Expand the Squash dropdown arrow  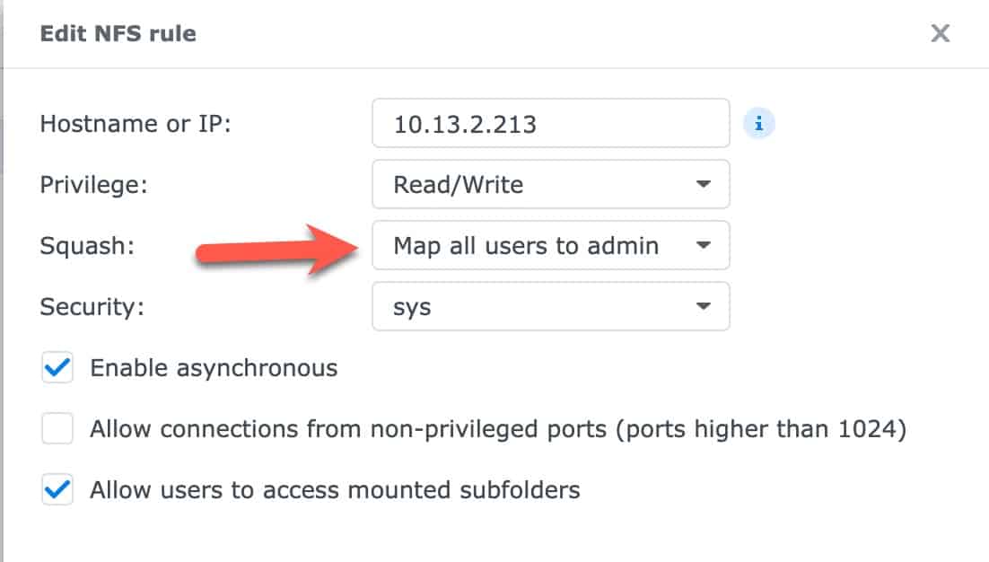[x=704, y=245]
